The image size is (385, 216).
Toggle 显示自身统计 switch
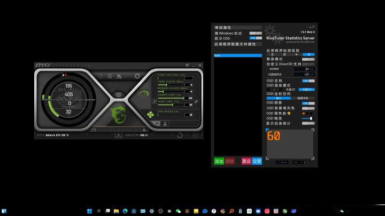pyautogui.click(x=309, y=123)
